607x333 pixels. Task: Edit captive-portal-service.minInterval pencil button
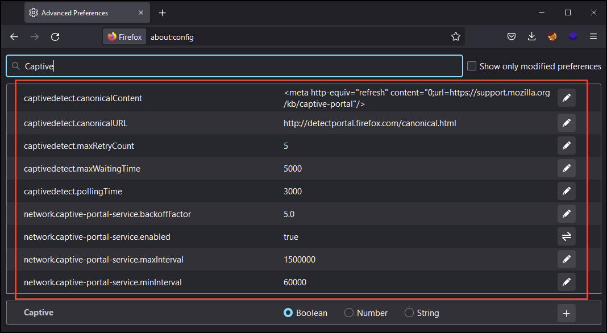tap(566, 282)
